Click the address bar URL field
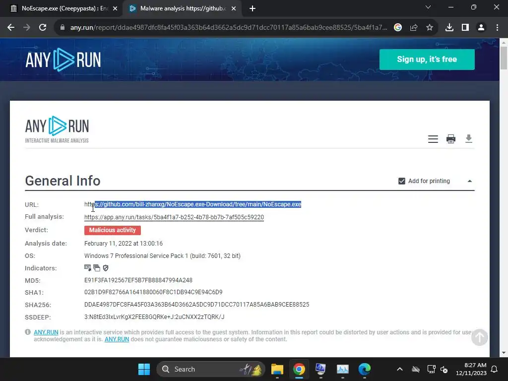The width and height of the screenshot is (508, 381). [x=228, y=28]
